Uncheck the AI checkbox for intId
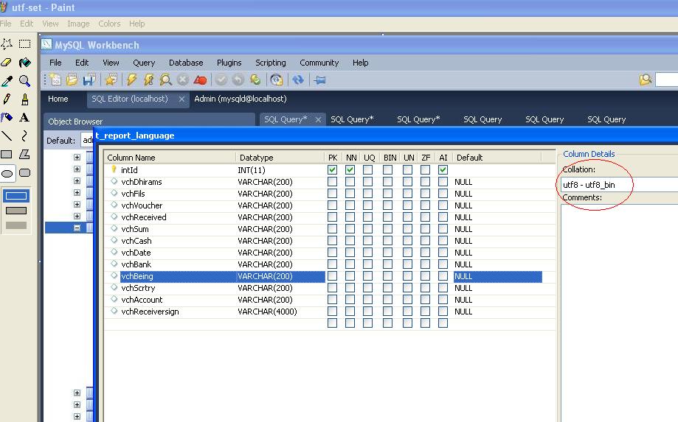678x422 pixels. pos(443,170)
